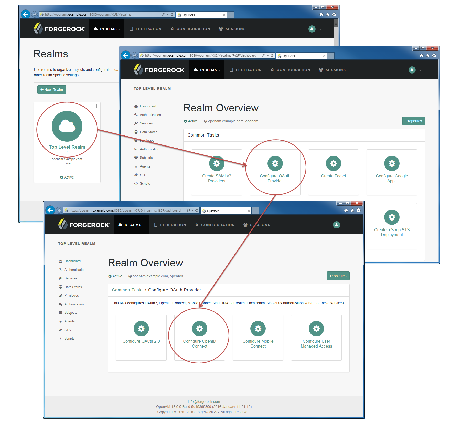Open FEDERATION menu in the rearmost window

(x=146, y=29)
